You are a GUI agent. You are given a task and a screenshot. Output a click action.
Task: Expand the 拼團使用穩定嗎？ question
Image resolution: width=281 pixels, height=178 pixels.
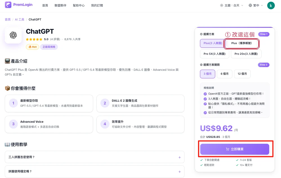(x=95, y=172)
